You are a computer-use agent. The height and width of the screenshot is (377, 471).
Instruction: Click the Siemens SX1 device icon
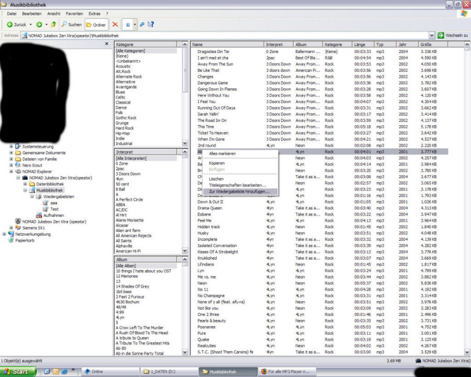coord(18,228)
